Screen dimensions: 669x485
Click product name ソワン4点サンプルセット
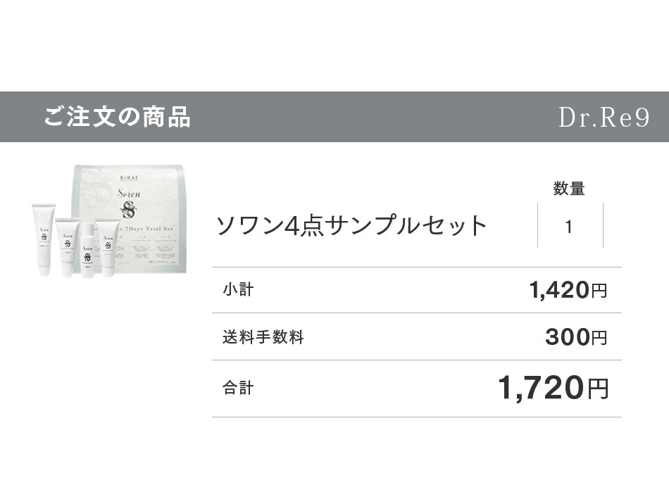[351, 225]
